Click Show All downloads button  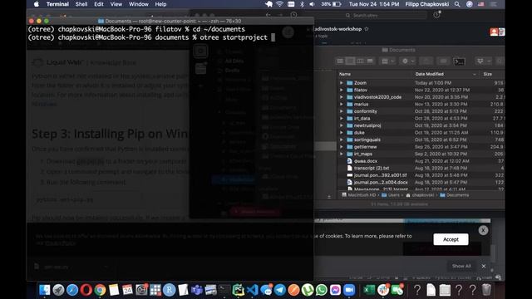(461, 266)
